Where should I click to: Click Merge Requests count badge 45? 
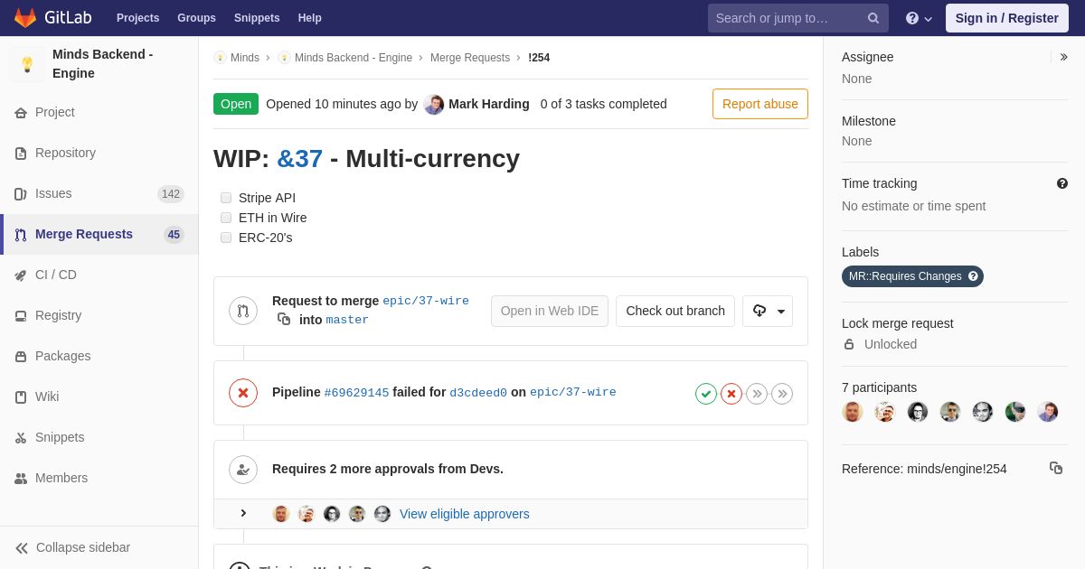pyautogui.click(x=174, y=235)
